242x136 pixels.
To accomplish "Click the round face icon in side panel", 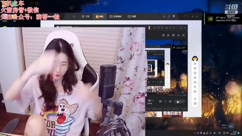I will pyautogui.click(x=195, y=78).
